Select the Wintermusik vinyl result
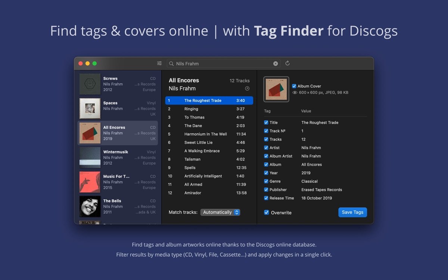Screen dimensions: 448x280 point(118,157)
